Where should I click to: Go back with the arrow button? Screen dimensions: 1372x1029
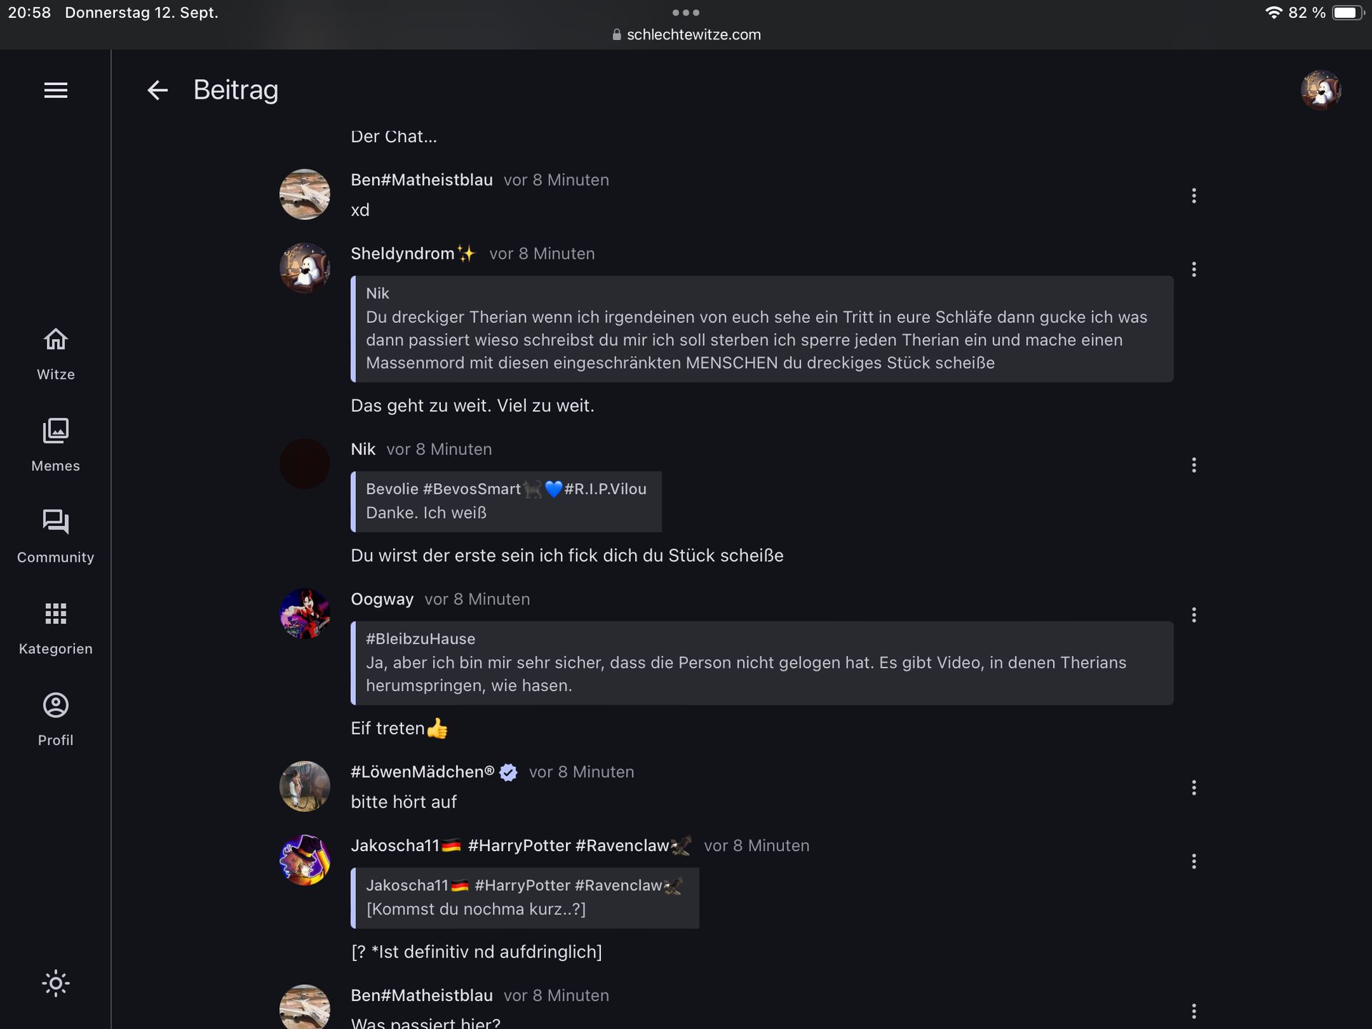(x=157, y=90)
